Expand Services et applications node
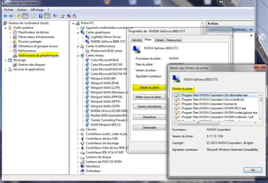 coord(5,70)
